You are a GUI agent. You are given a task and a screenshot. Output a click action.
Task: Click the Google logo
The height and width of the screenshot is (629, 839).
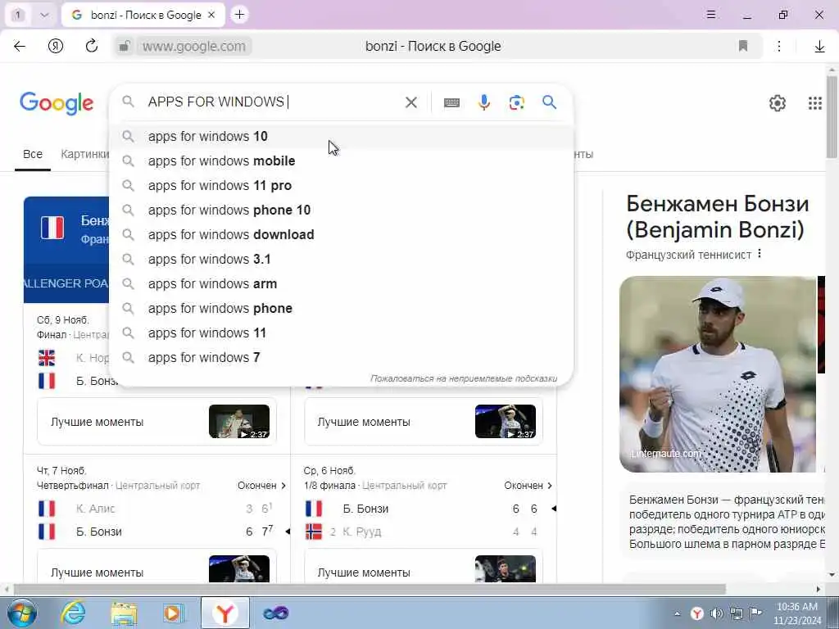[57, 102]
